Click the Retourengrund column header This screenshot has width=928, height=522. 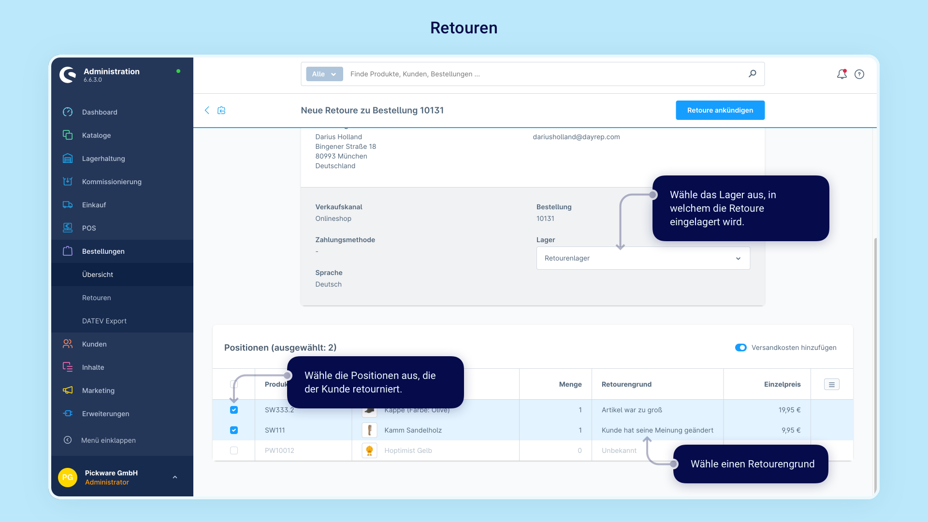tap(626, 384)
